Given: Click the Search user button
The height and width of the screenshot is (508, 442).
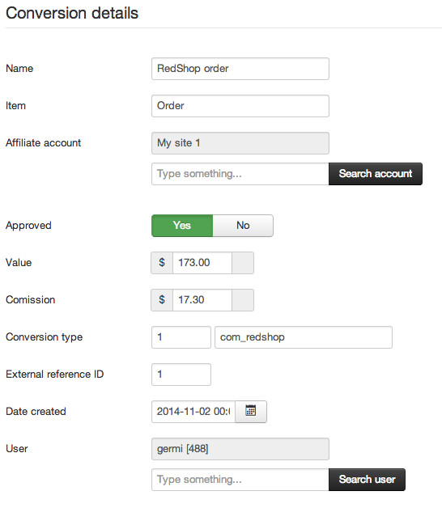Looking at the screenshot, I should [x=367, y=480].
